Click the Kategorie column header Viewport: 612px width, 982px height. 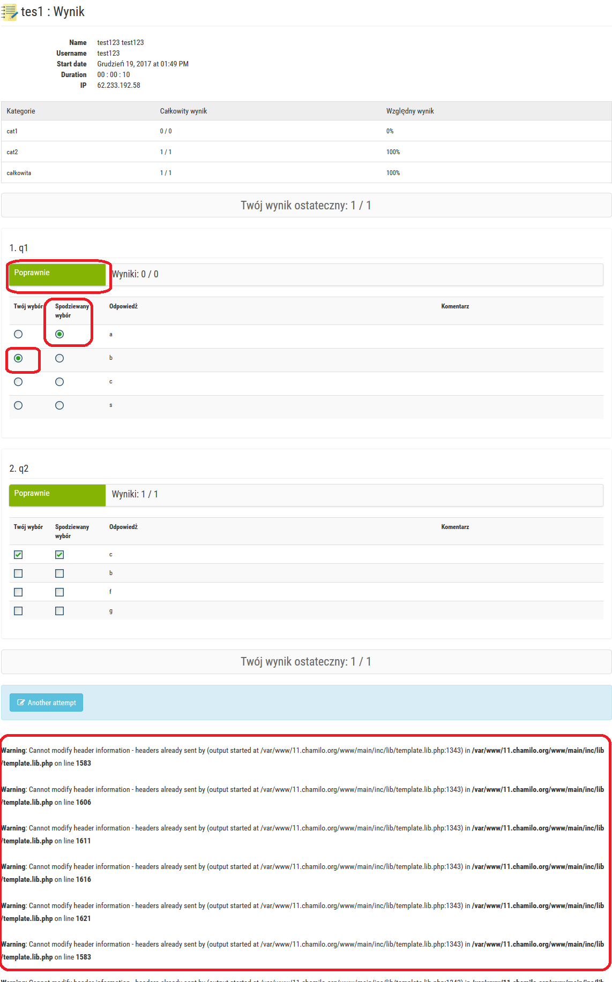(21, 111)
